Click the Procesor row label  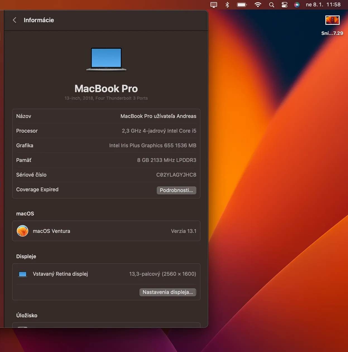tap(27, 131)
